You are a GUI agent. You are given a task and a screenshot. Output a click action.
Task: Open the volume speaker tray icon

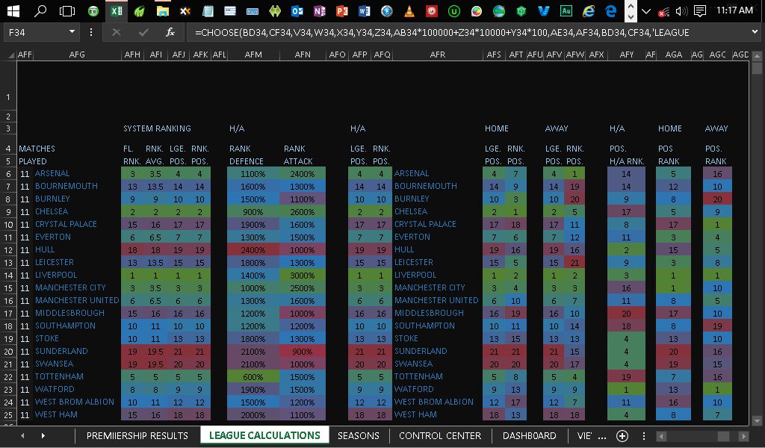click(681, 10)
